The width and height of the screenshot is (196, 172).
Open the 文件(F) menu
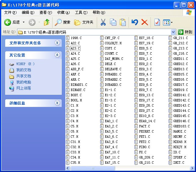coord(10,13)
